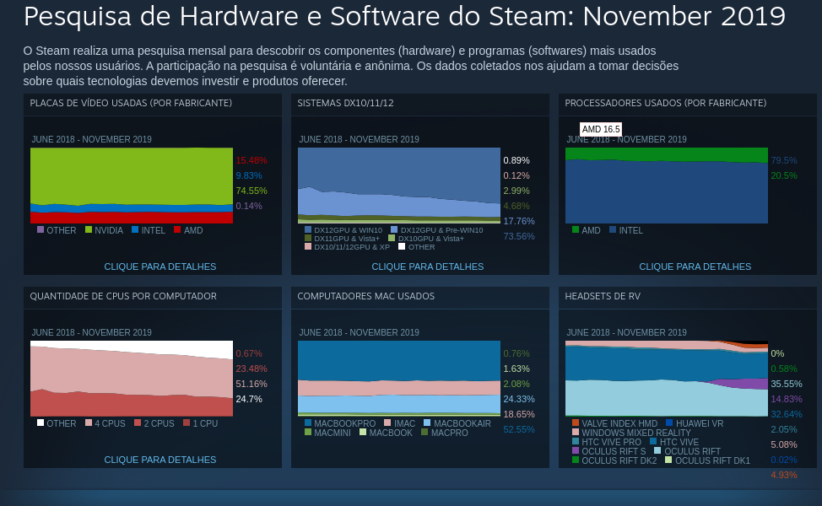Click the OCULUS RIFT DK2 legend swatch

pyautogui.click(x=575, y=460)
